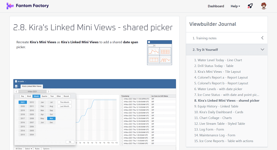Open Equip History - Linked Table

216,107
